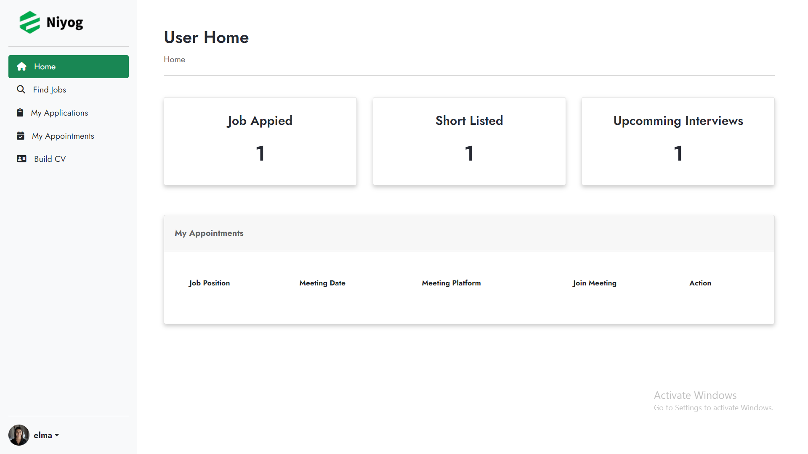Click the User Home page heading
Screen dimensions: 808x454
[x=206, y=37]
